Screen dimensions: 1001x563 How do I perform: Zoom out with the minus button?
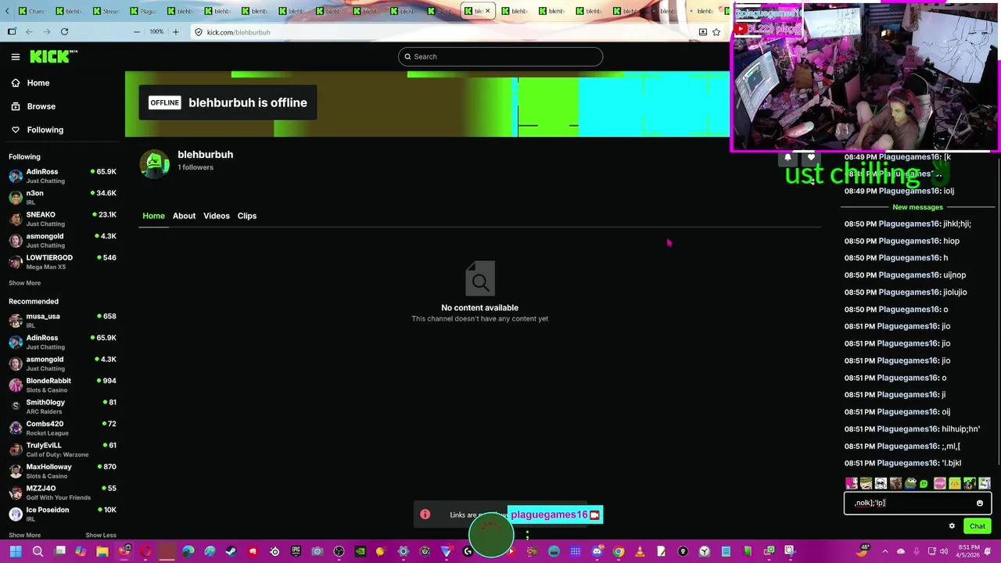click(x=137, y=32)
